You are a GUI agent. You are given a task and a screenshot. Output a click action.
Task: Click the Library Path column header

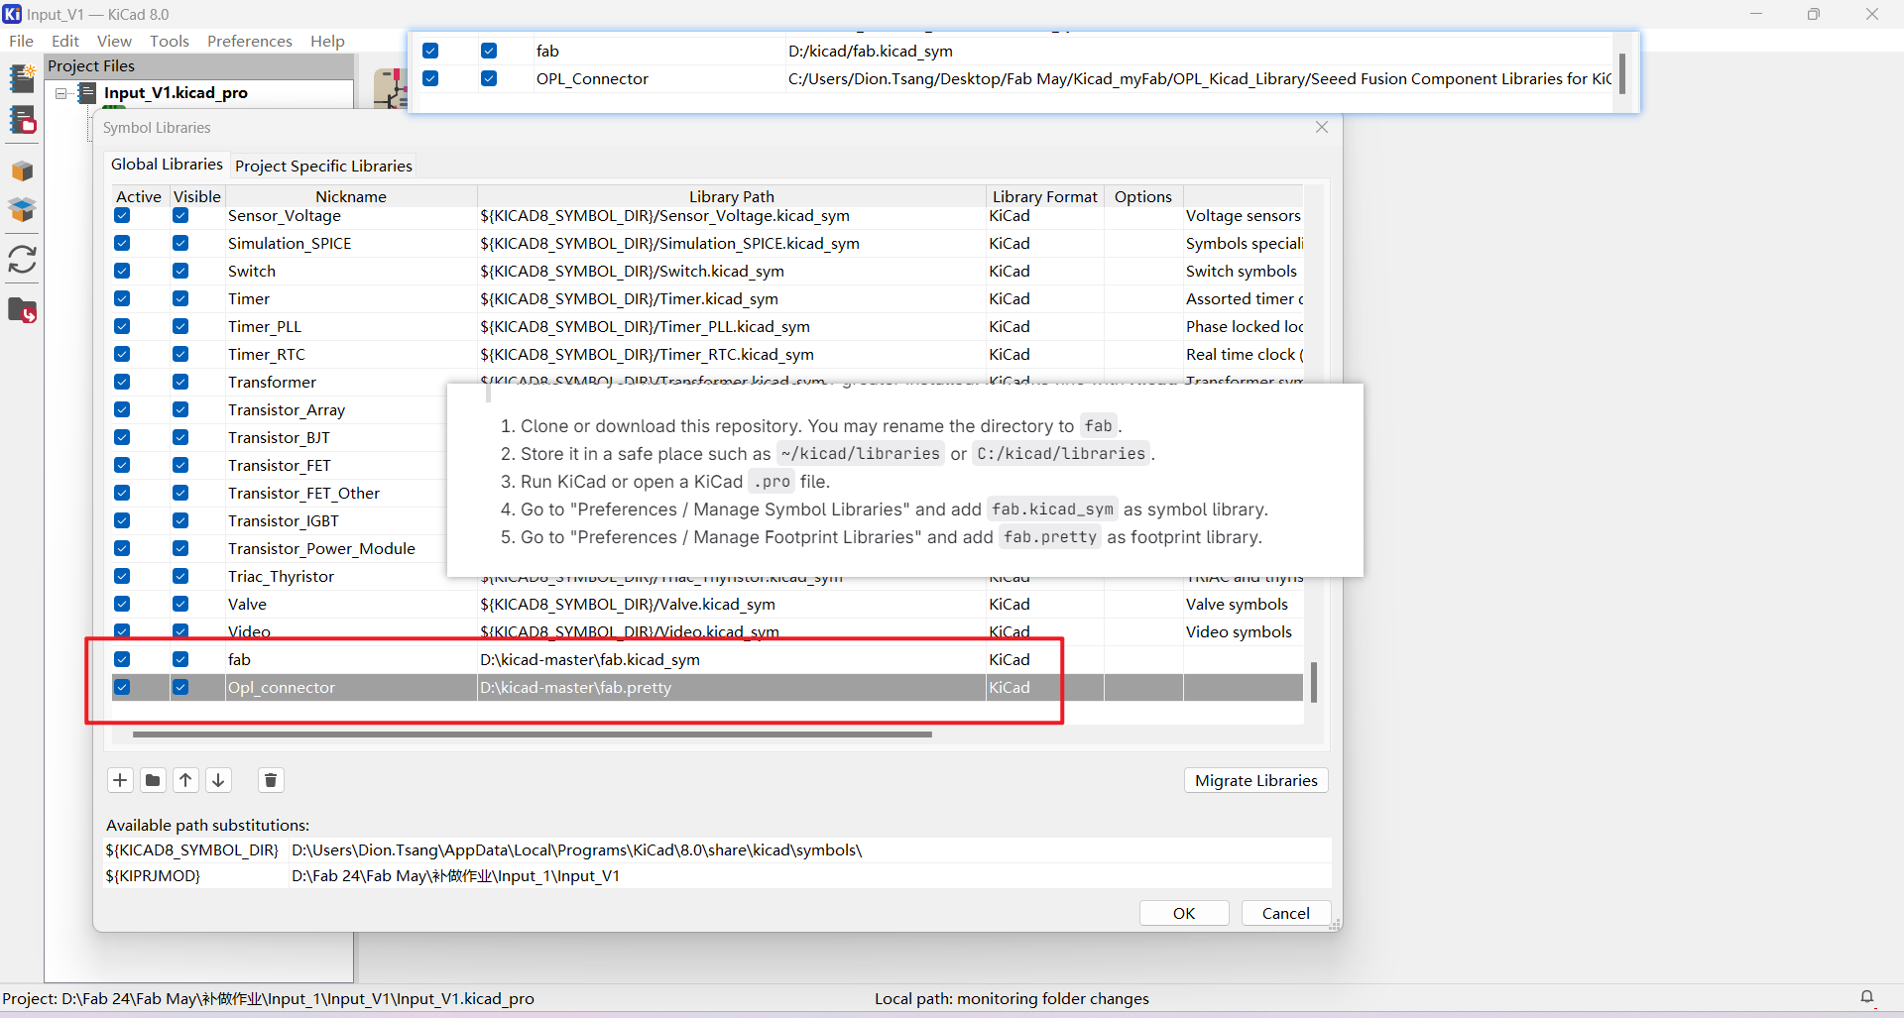point(732,196)
